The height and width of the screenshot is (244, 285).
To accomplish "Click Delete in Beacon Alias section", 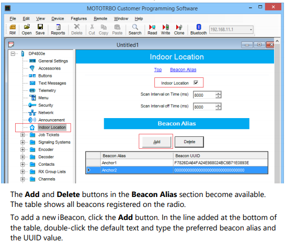I will click(x=189, y=142).
